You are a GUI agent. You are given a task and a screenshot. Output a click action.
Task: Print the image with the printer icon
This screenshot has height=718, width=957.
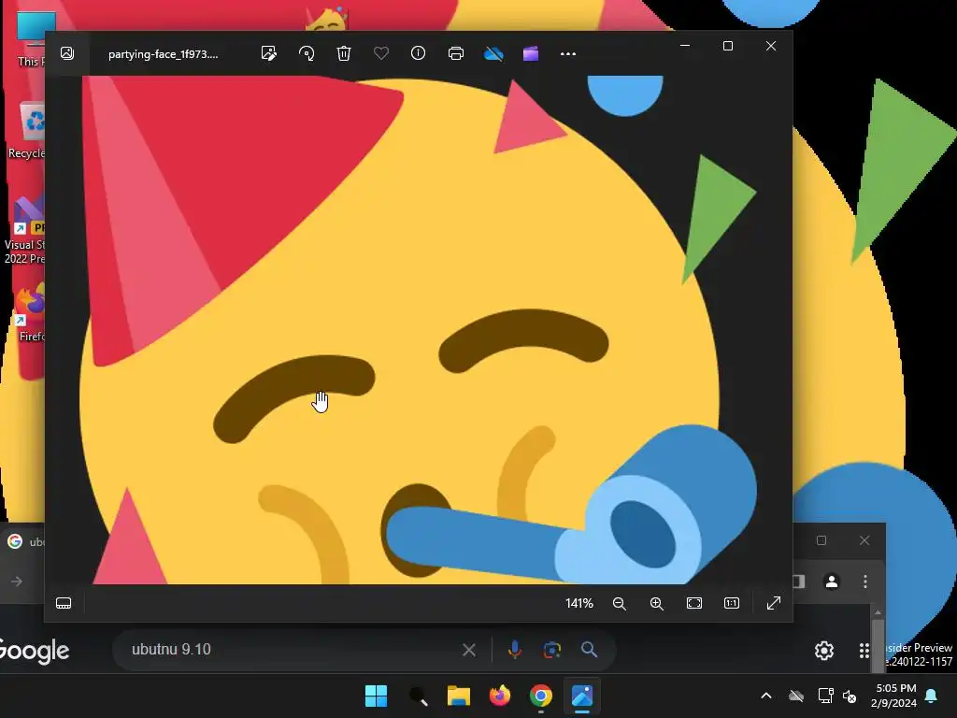456,53
